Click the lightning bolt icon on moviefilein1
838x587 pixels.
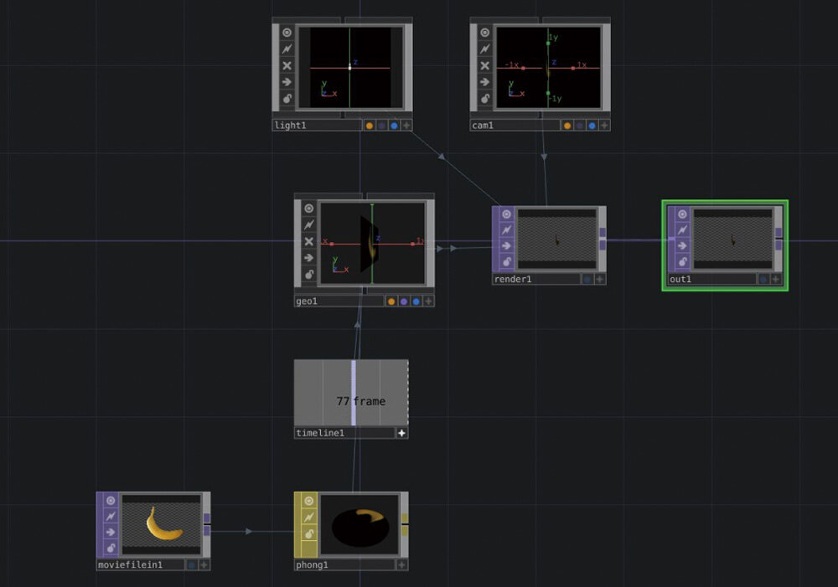[111, 517]
